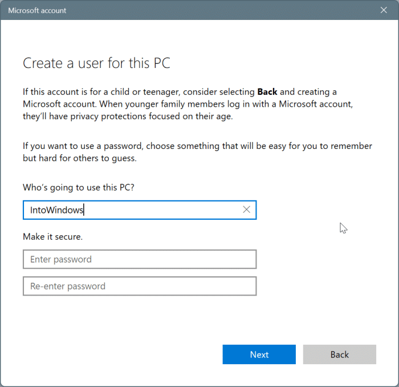This screenshot has width=399, height=387.
Task: Select the Re-enter password field
Action: coord(140,286)
